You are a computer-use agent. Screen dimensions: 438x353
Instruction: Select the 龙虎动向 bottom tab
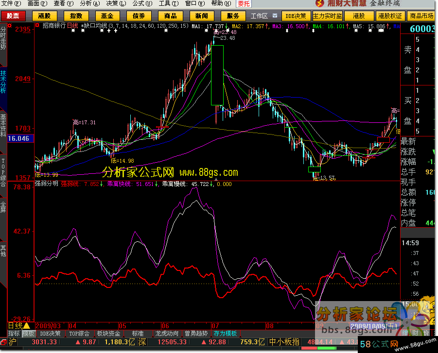(167, 334)
